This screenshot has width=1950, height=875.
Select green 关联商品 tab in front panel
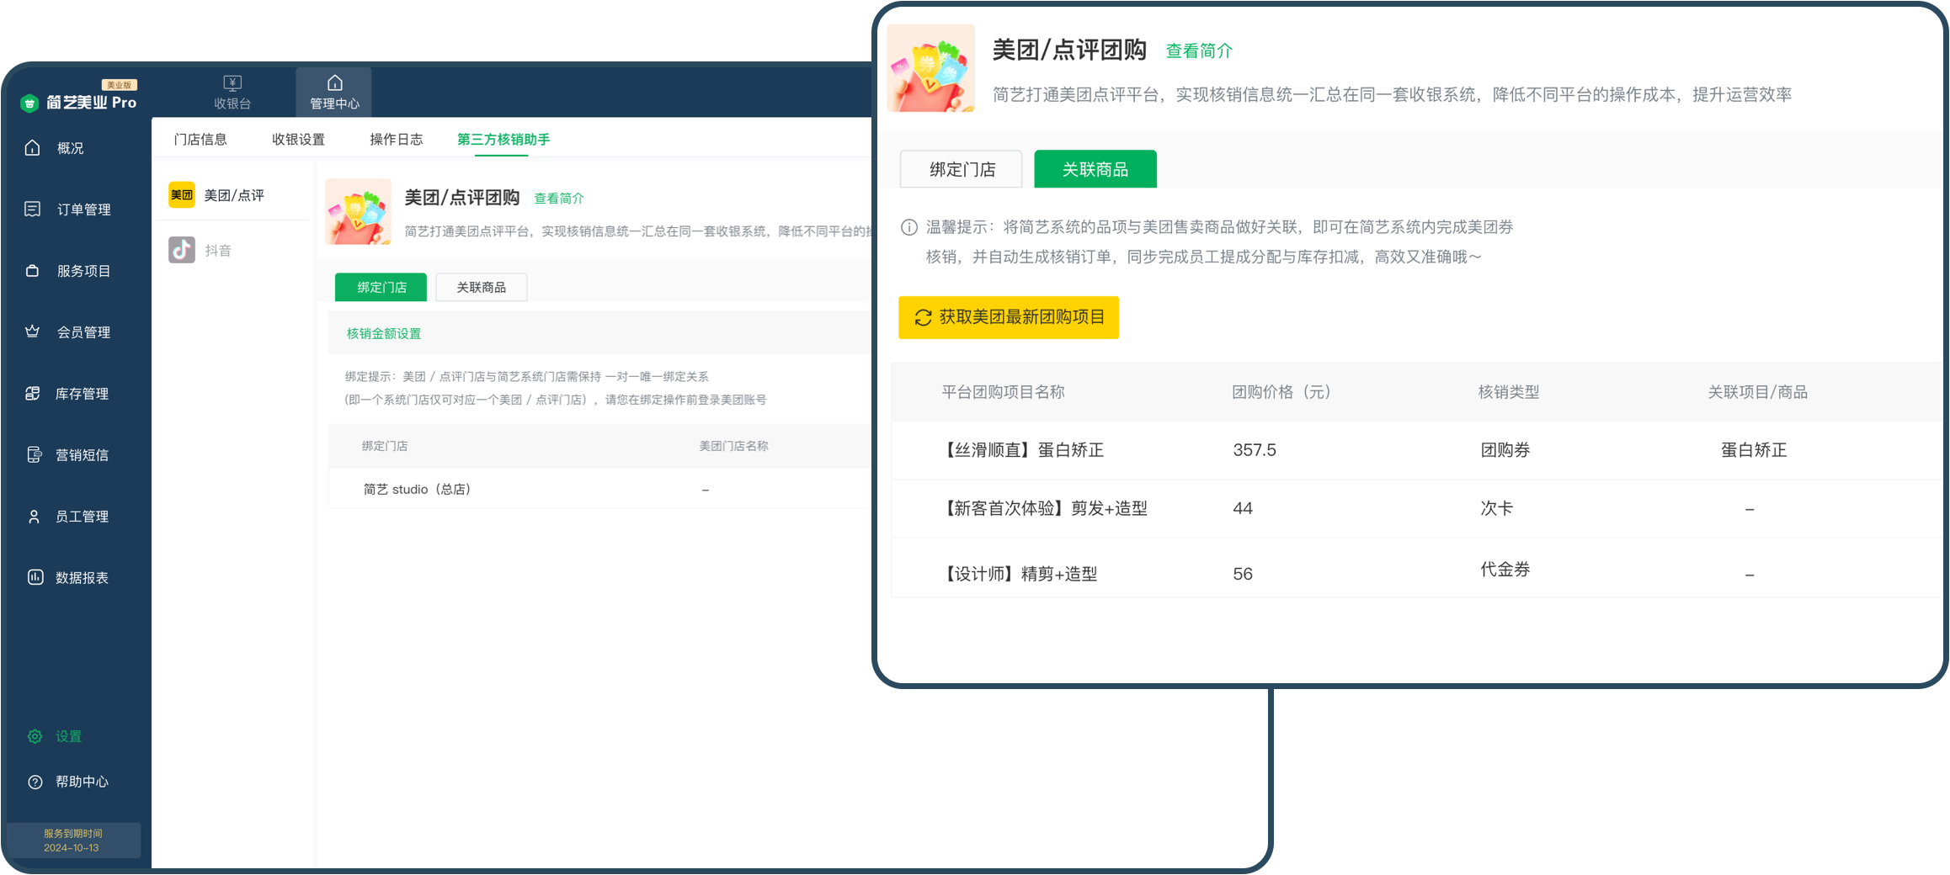click(1095, 169)
